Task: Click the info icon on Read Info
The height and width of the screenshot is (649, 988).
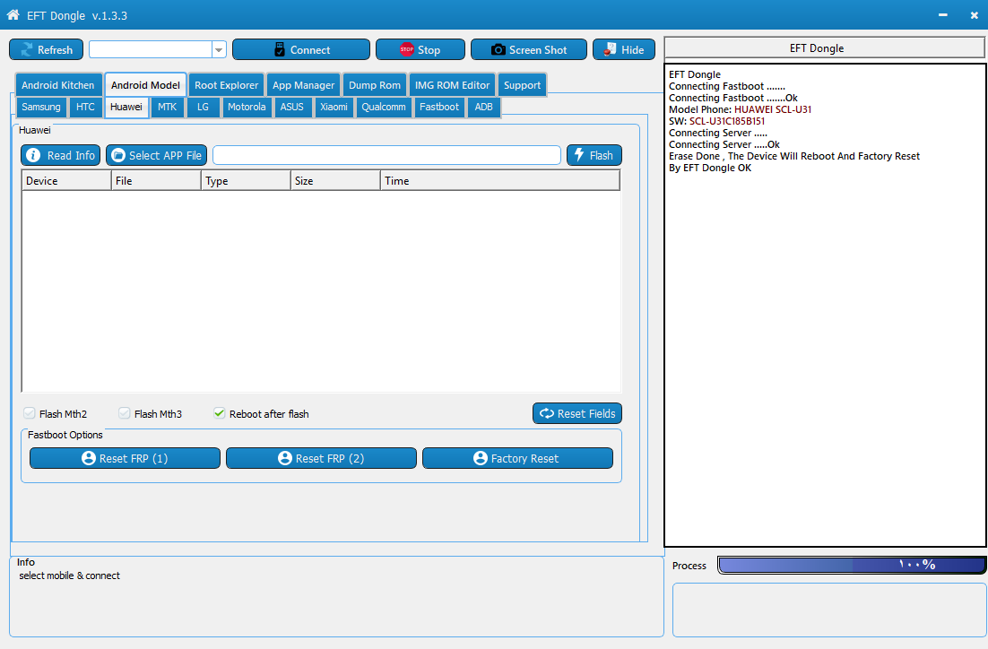Action: coord(33,155)
